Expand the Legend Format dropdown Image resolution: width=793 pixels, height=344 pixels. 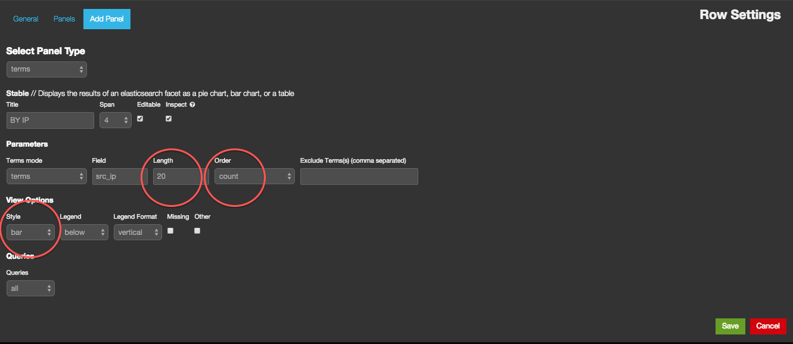[x=138, y=233]
